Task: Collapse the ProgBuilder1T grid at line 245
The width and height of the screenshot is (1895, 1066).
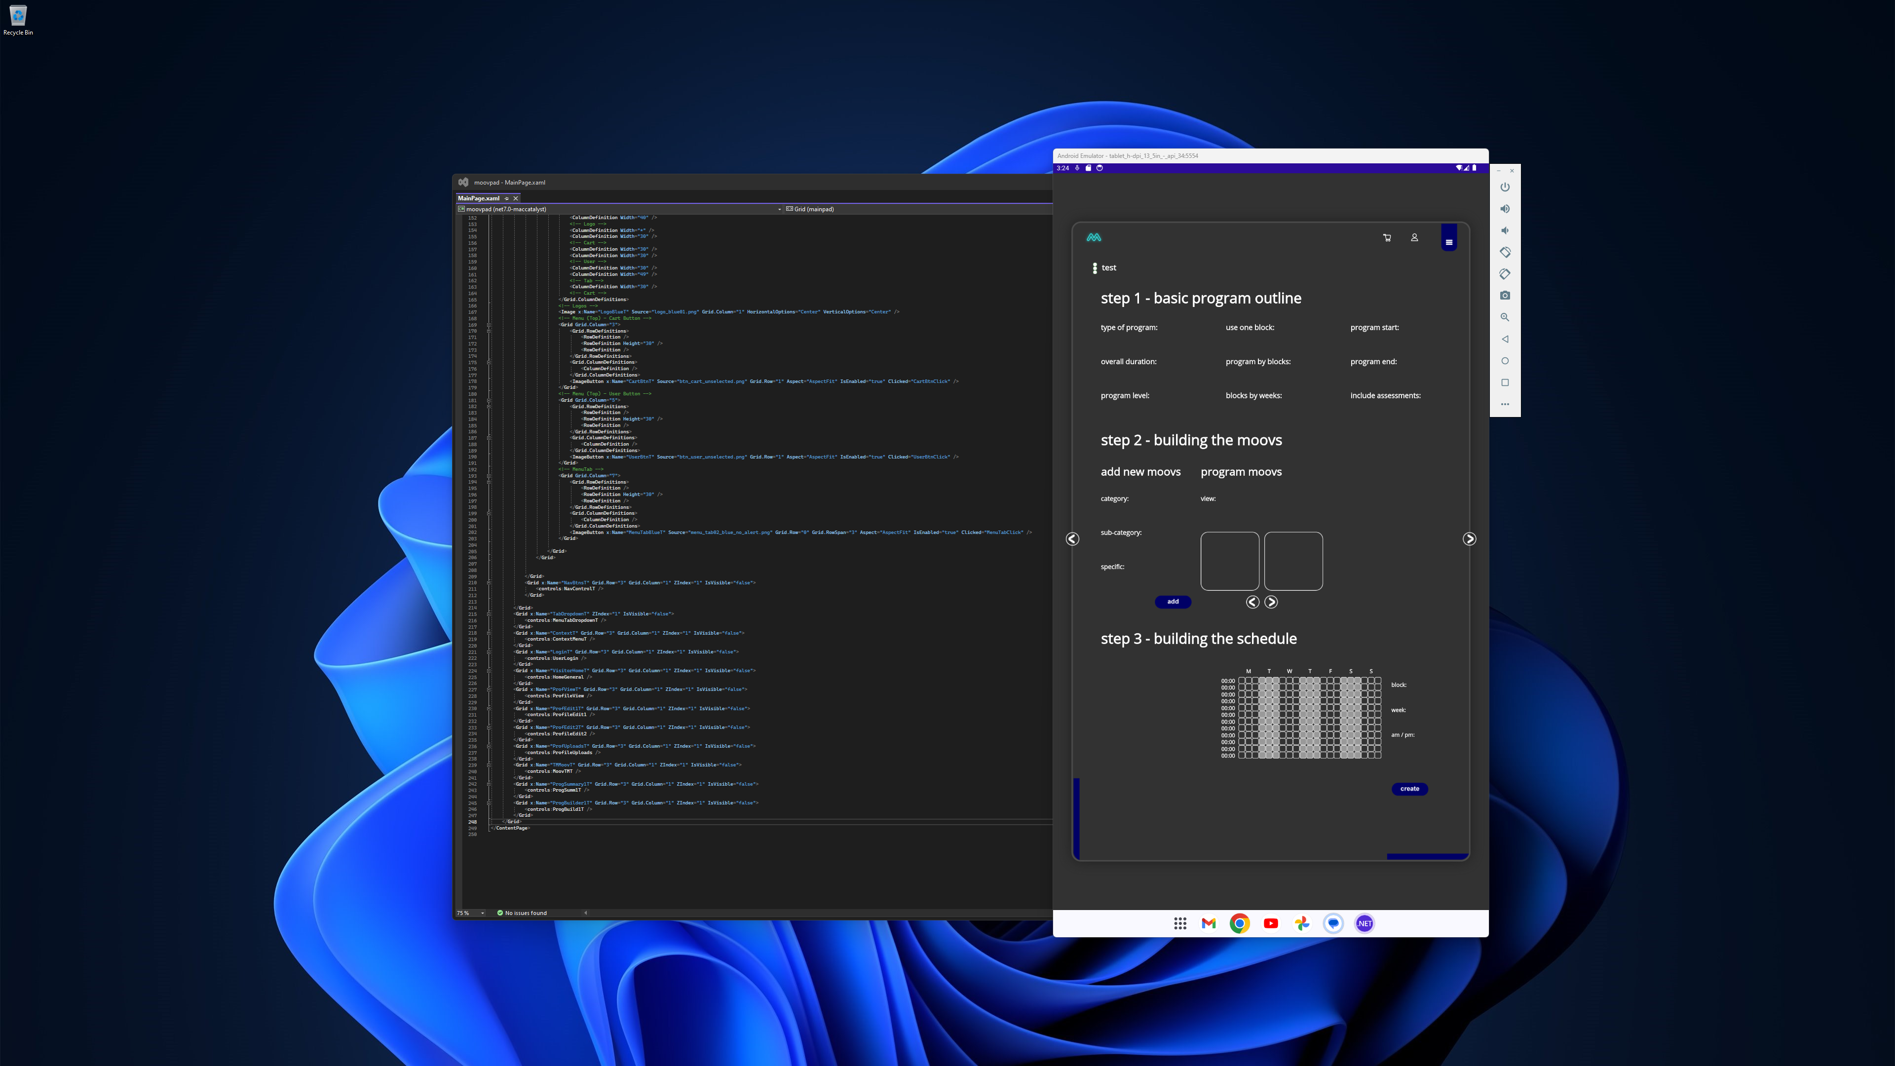Action: pos(489,802)
